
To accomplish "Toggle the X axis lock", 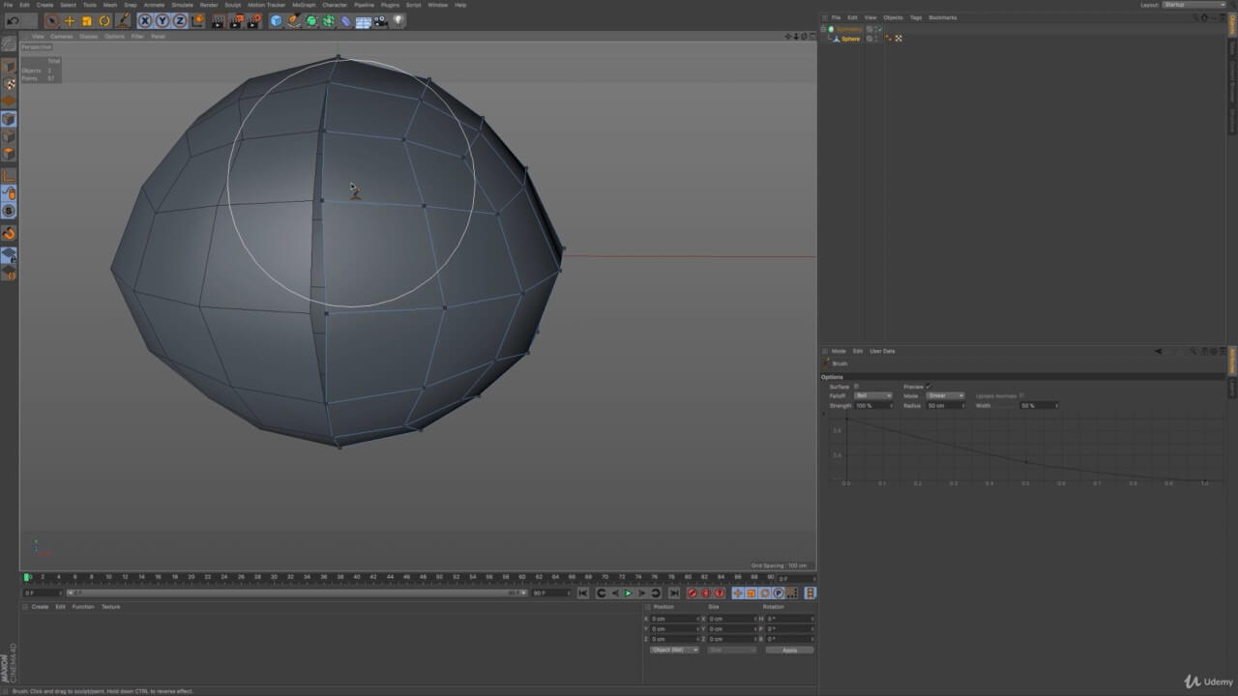I will (x=145, y=20).
